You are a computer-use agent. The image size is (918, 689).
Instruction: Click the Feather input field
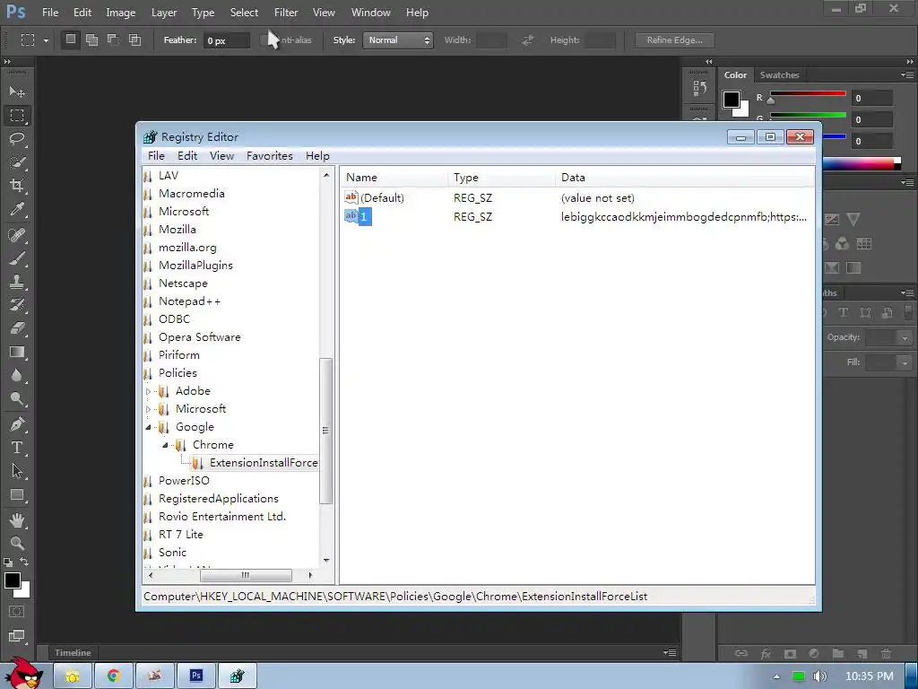(x=227, y=40)
